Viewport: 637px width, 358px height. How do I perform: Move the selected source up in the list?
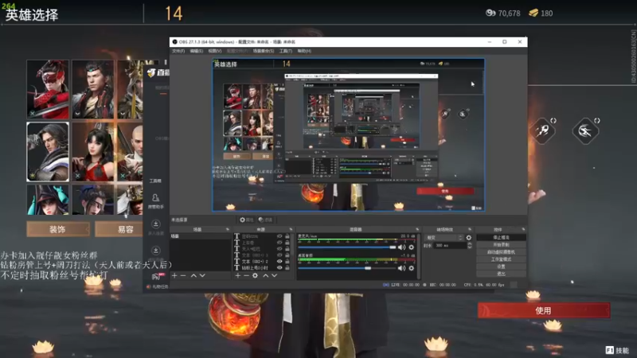coord(266,275)
